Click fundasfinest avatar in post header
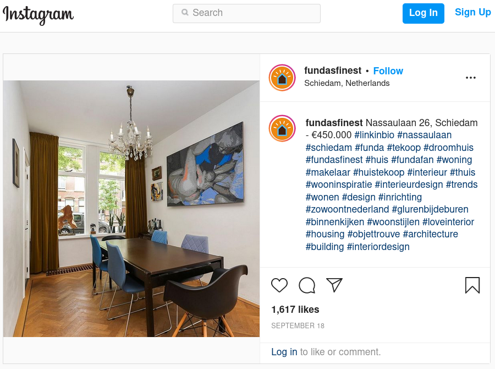 click(x=282, y=78)
